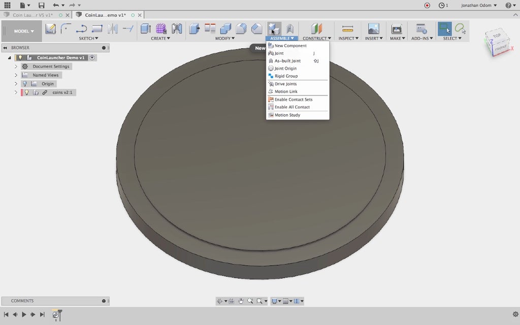This screenshot has width=520, height=325.
Task: Open the data panel grid icon
Action: click(x=7, y=5)
